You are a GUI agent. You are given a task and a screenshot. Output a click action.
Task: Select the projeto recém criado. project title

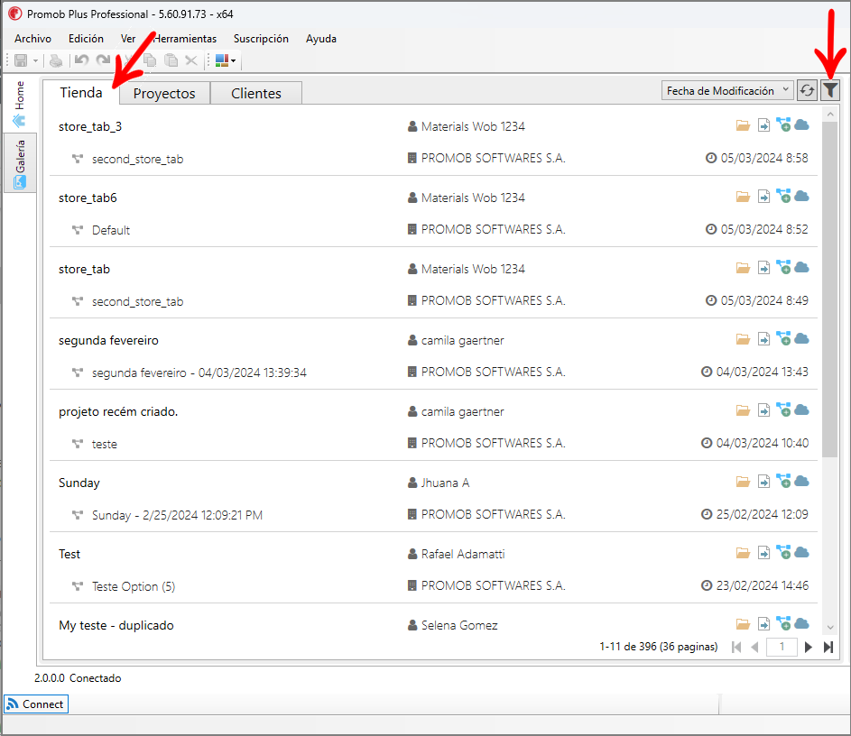pos(118,411)
